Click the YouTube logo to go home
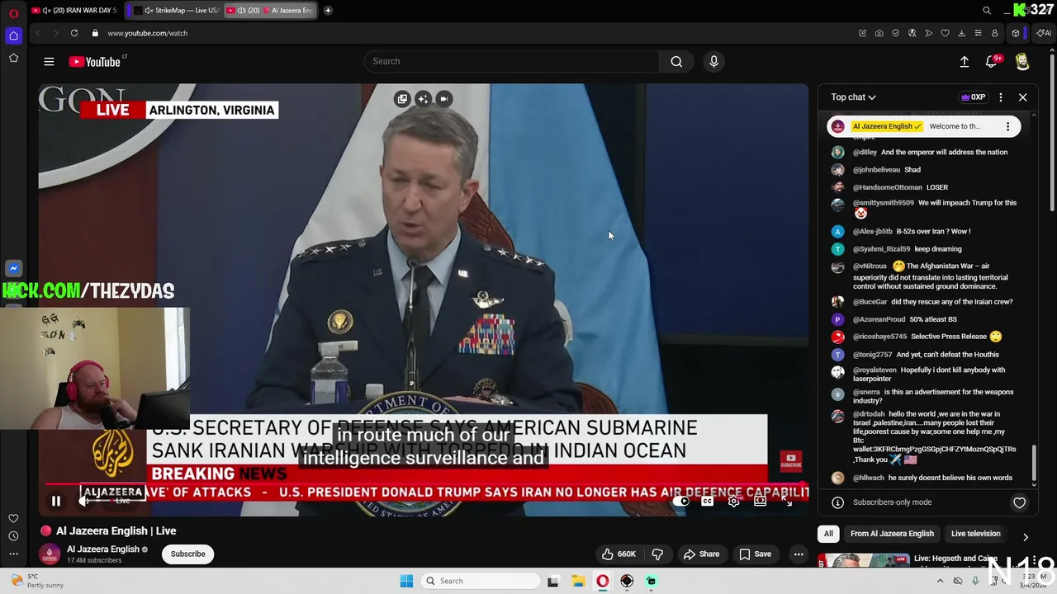 [x=97, y=61]
